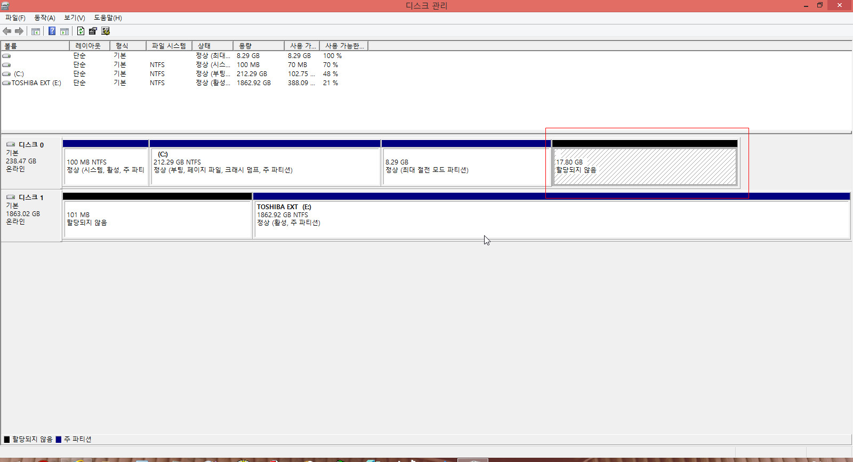
Task: Select the 8.29 GB volume row icon
Action: pyautogui.click(x=6, y=56)
